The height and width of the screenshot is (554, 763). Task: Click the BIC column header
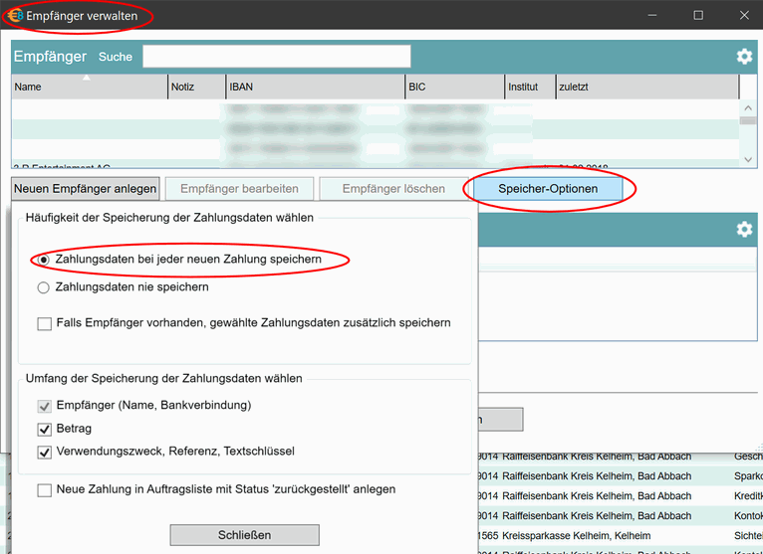pyautogui.click(x=454, y=88)
